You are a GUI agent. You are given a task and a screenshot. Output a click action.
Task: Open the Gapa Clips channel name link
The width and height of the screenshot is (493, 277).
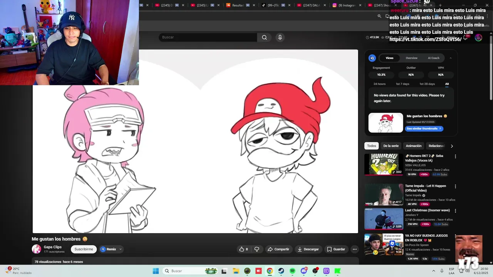point(53,247)
